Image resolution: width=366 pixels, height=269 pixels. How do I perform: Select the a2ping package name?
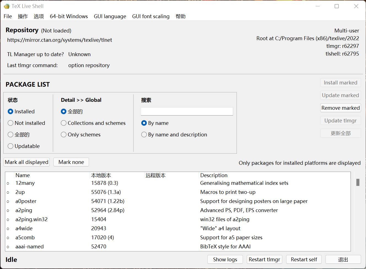[x=24, y=210]
